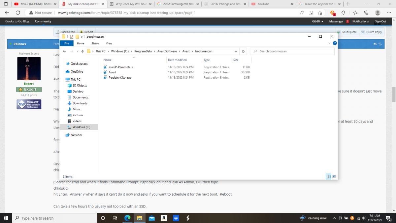Expand the Explorer ribbon chevron
Screen dimensions: 396x223
[329, 43]
